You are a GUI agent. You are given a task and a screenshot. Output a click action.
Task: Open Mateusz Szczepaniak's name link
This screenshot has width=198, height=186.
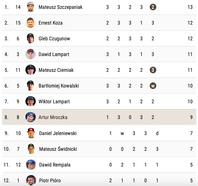[60, 7]
